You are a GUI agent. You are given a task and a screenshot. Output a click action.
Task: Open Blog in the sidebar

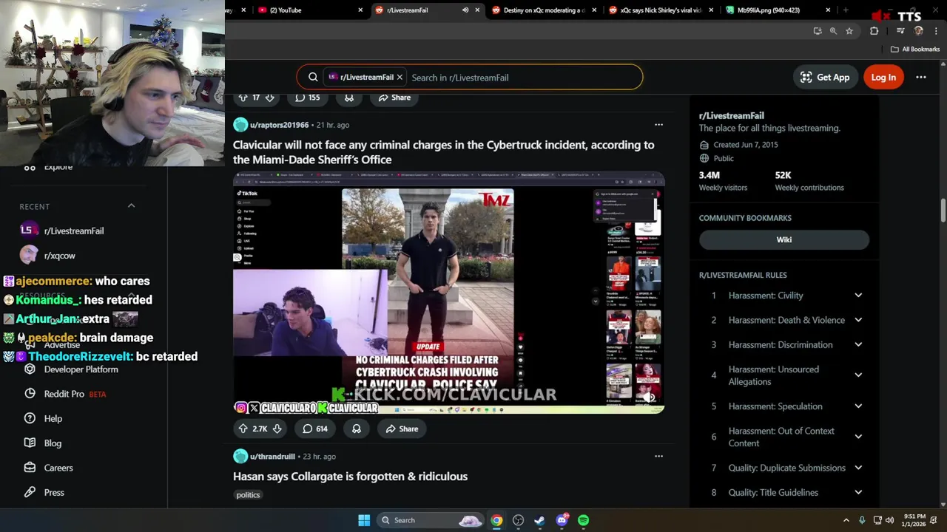click(53, 443)
